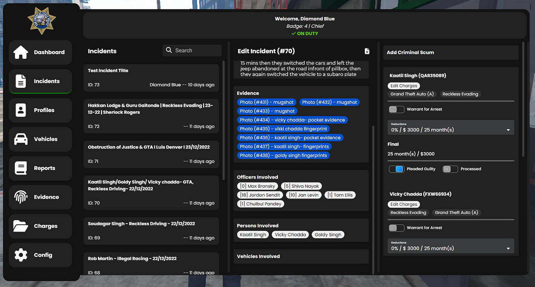This screenshot has height=287, width=535.
Task: Open Evidence via the fingerprint icon
Action: click(21, 197)
